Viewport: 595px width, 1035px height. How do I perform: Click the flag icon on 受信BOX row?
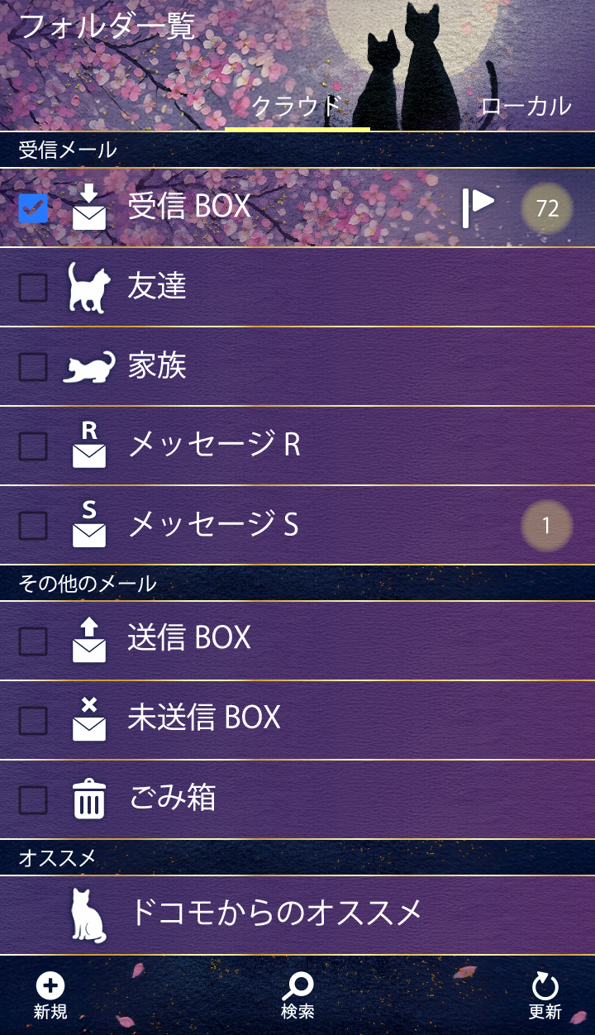[x=478, y=207]
